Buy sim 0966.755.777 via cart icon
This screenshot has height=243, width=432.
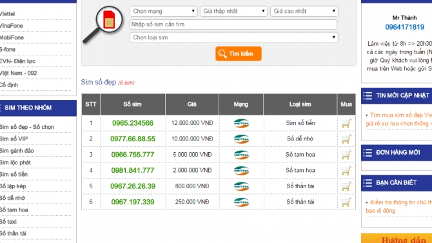[346, 155]
